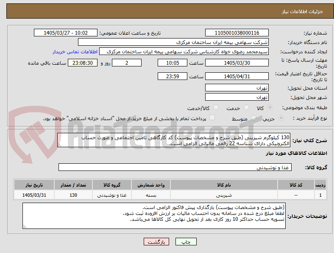334x253 pixels.
Task: Click the کد کالا column header
Action: coord(296,185)
